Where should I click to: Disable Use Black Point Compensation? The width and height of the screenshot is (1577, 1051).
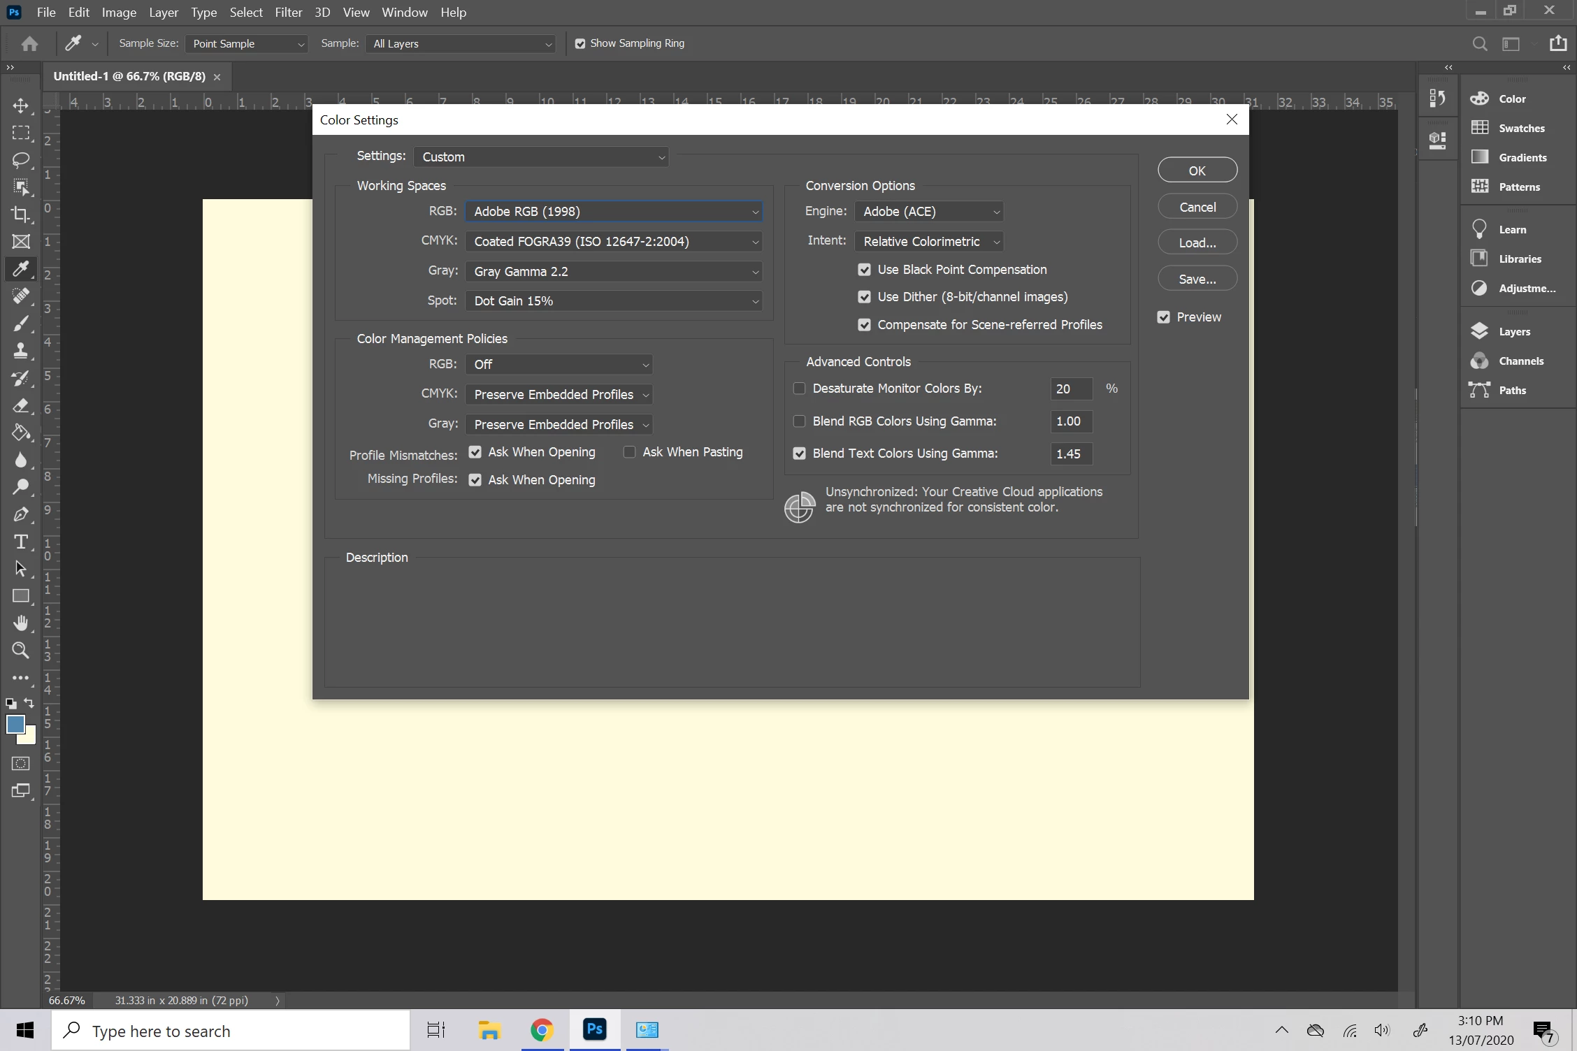[x=865, y=270]
